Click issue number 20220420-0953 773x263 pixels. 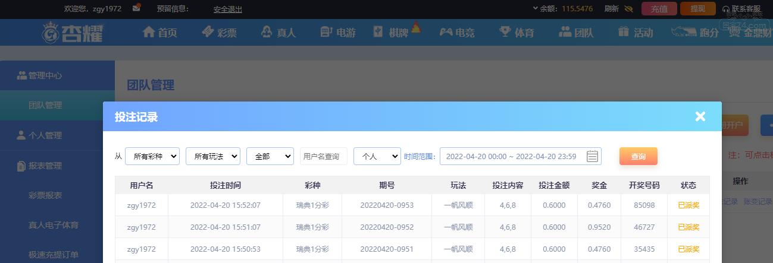click(387, 205)
